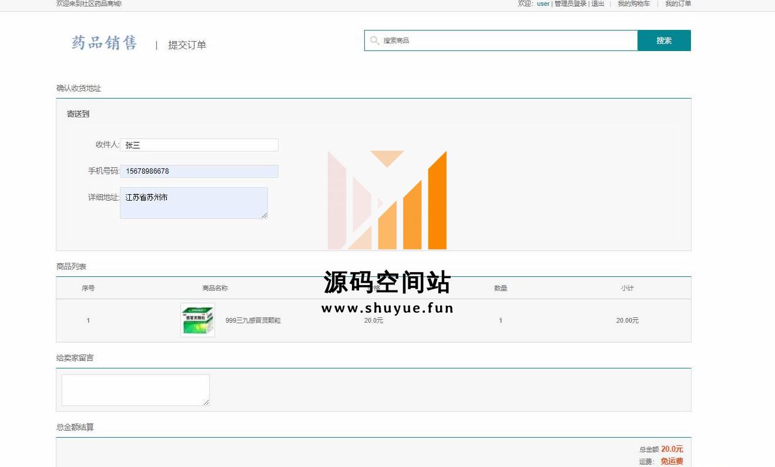Select the 手机号码 phone number field
The height and width of the screenshot is (467, 775).
click(x=199, y=171)
